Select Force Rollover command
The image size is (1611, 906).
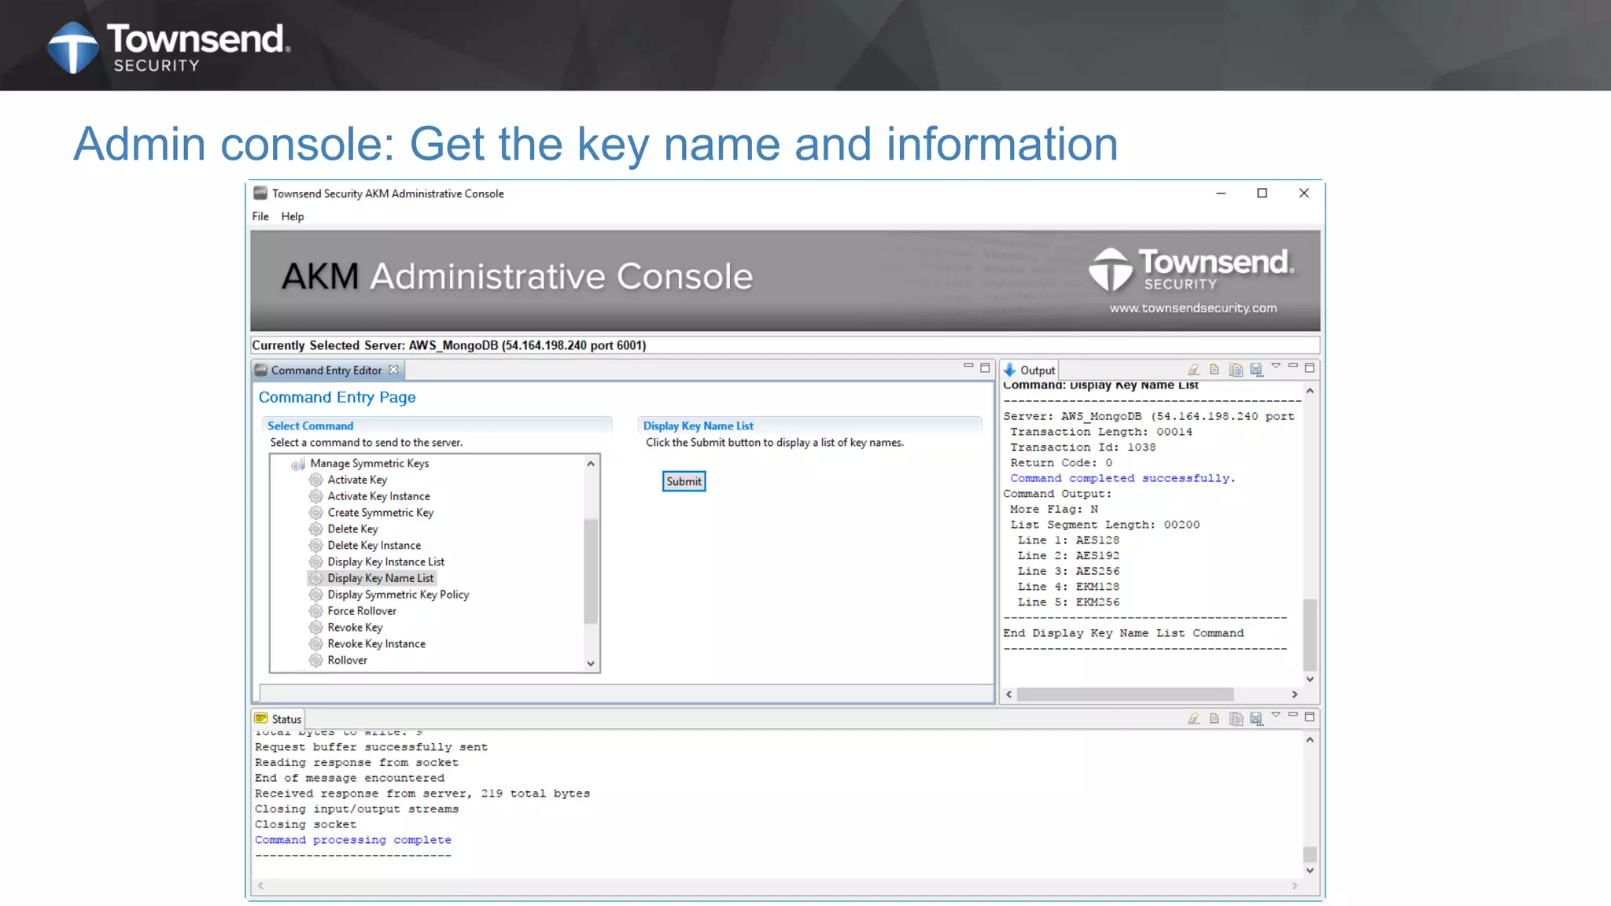click(362, 611)
